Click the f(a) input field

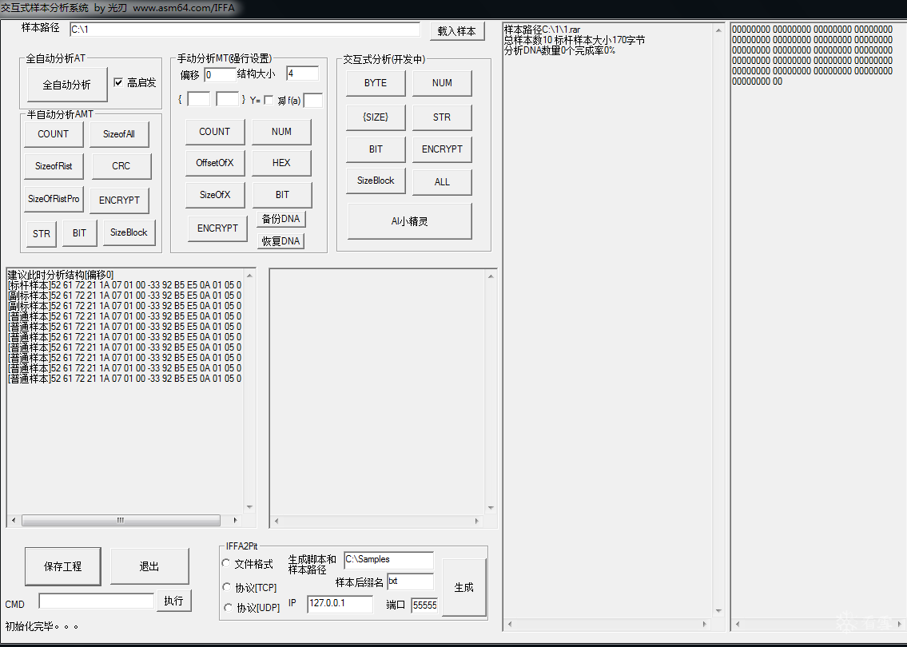point(313,100)
